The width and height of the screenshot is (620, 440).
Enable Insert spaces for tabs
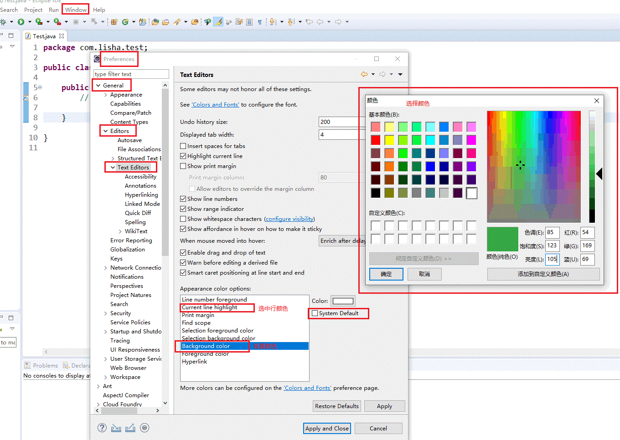[x=183, y=146]
